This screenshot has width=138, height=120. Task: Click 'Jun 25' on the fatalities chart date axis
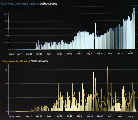pos(131,117)
